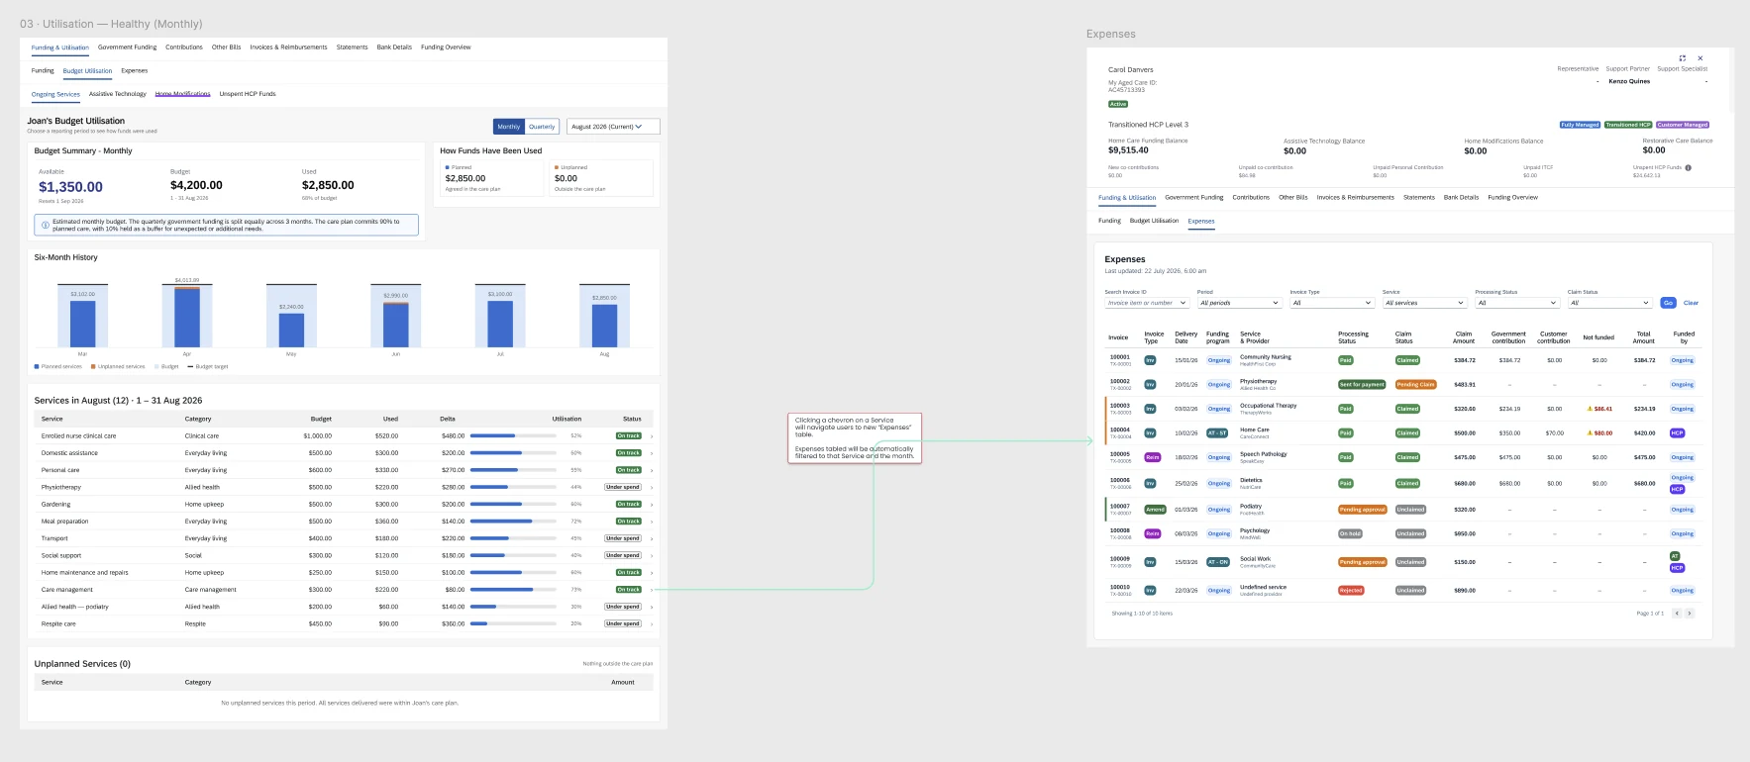Click the Transitioned HCP tag
The image size is (1750, 762).
pyautogui.click(x=1628, y=125)
